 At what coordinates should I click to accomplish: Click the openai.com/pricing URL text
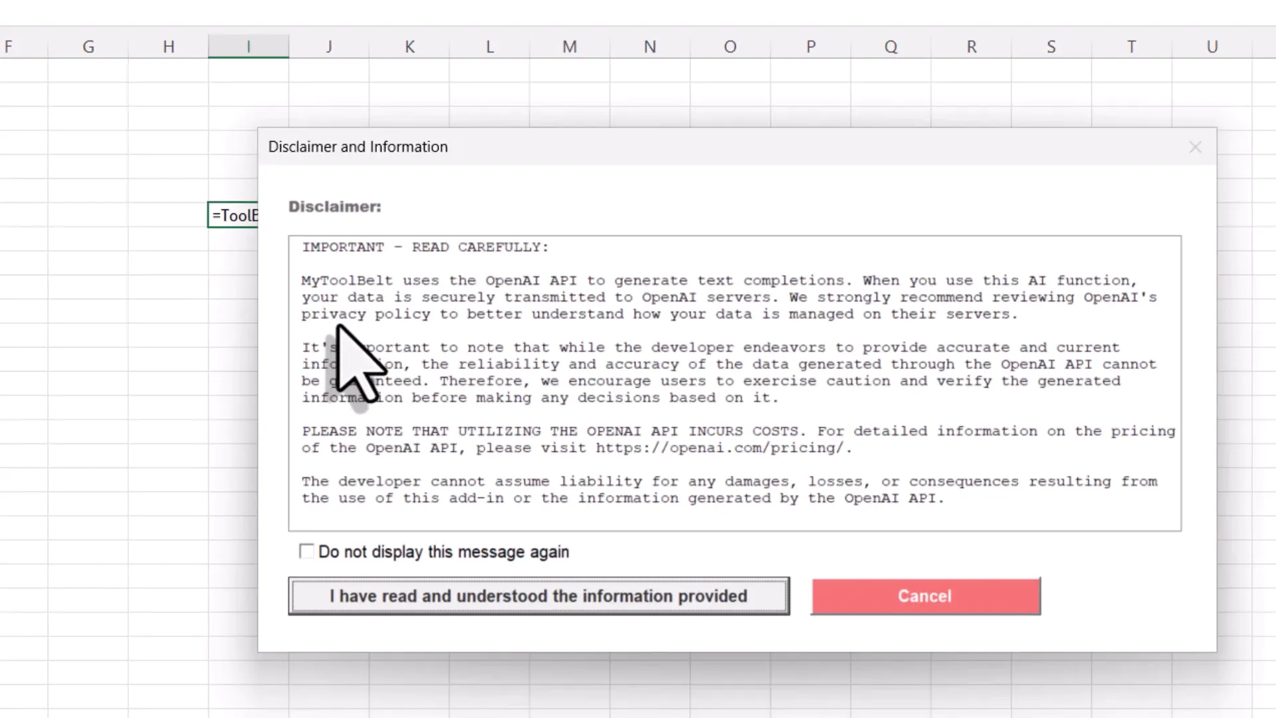pos(721,448)
